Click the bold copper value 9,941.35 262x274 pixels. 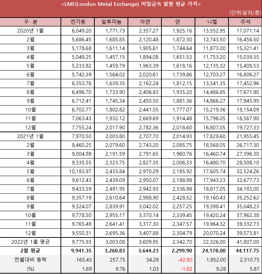click(81, 251)
